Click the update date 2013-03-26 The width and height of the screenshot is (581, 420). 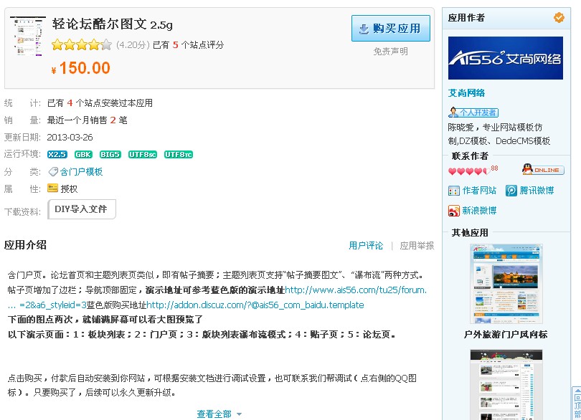pyautogui.click(x=70, y=138)
